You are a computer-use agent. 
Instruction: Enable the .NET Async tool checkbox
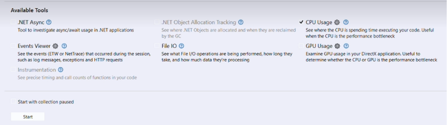(13, 23)
